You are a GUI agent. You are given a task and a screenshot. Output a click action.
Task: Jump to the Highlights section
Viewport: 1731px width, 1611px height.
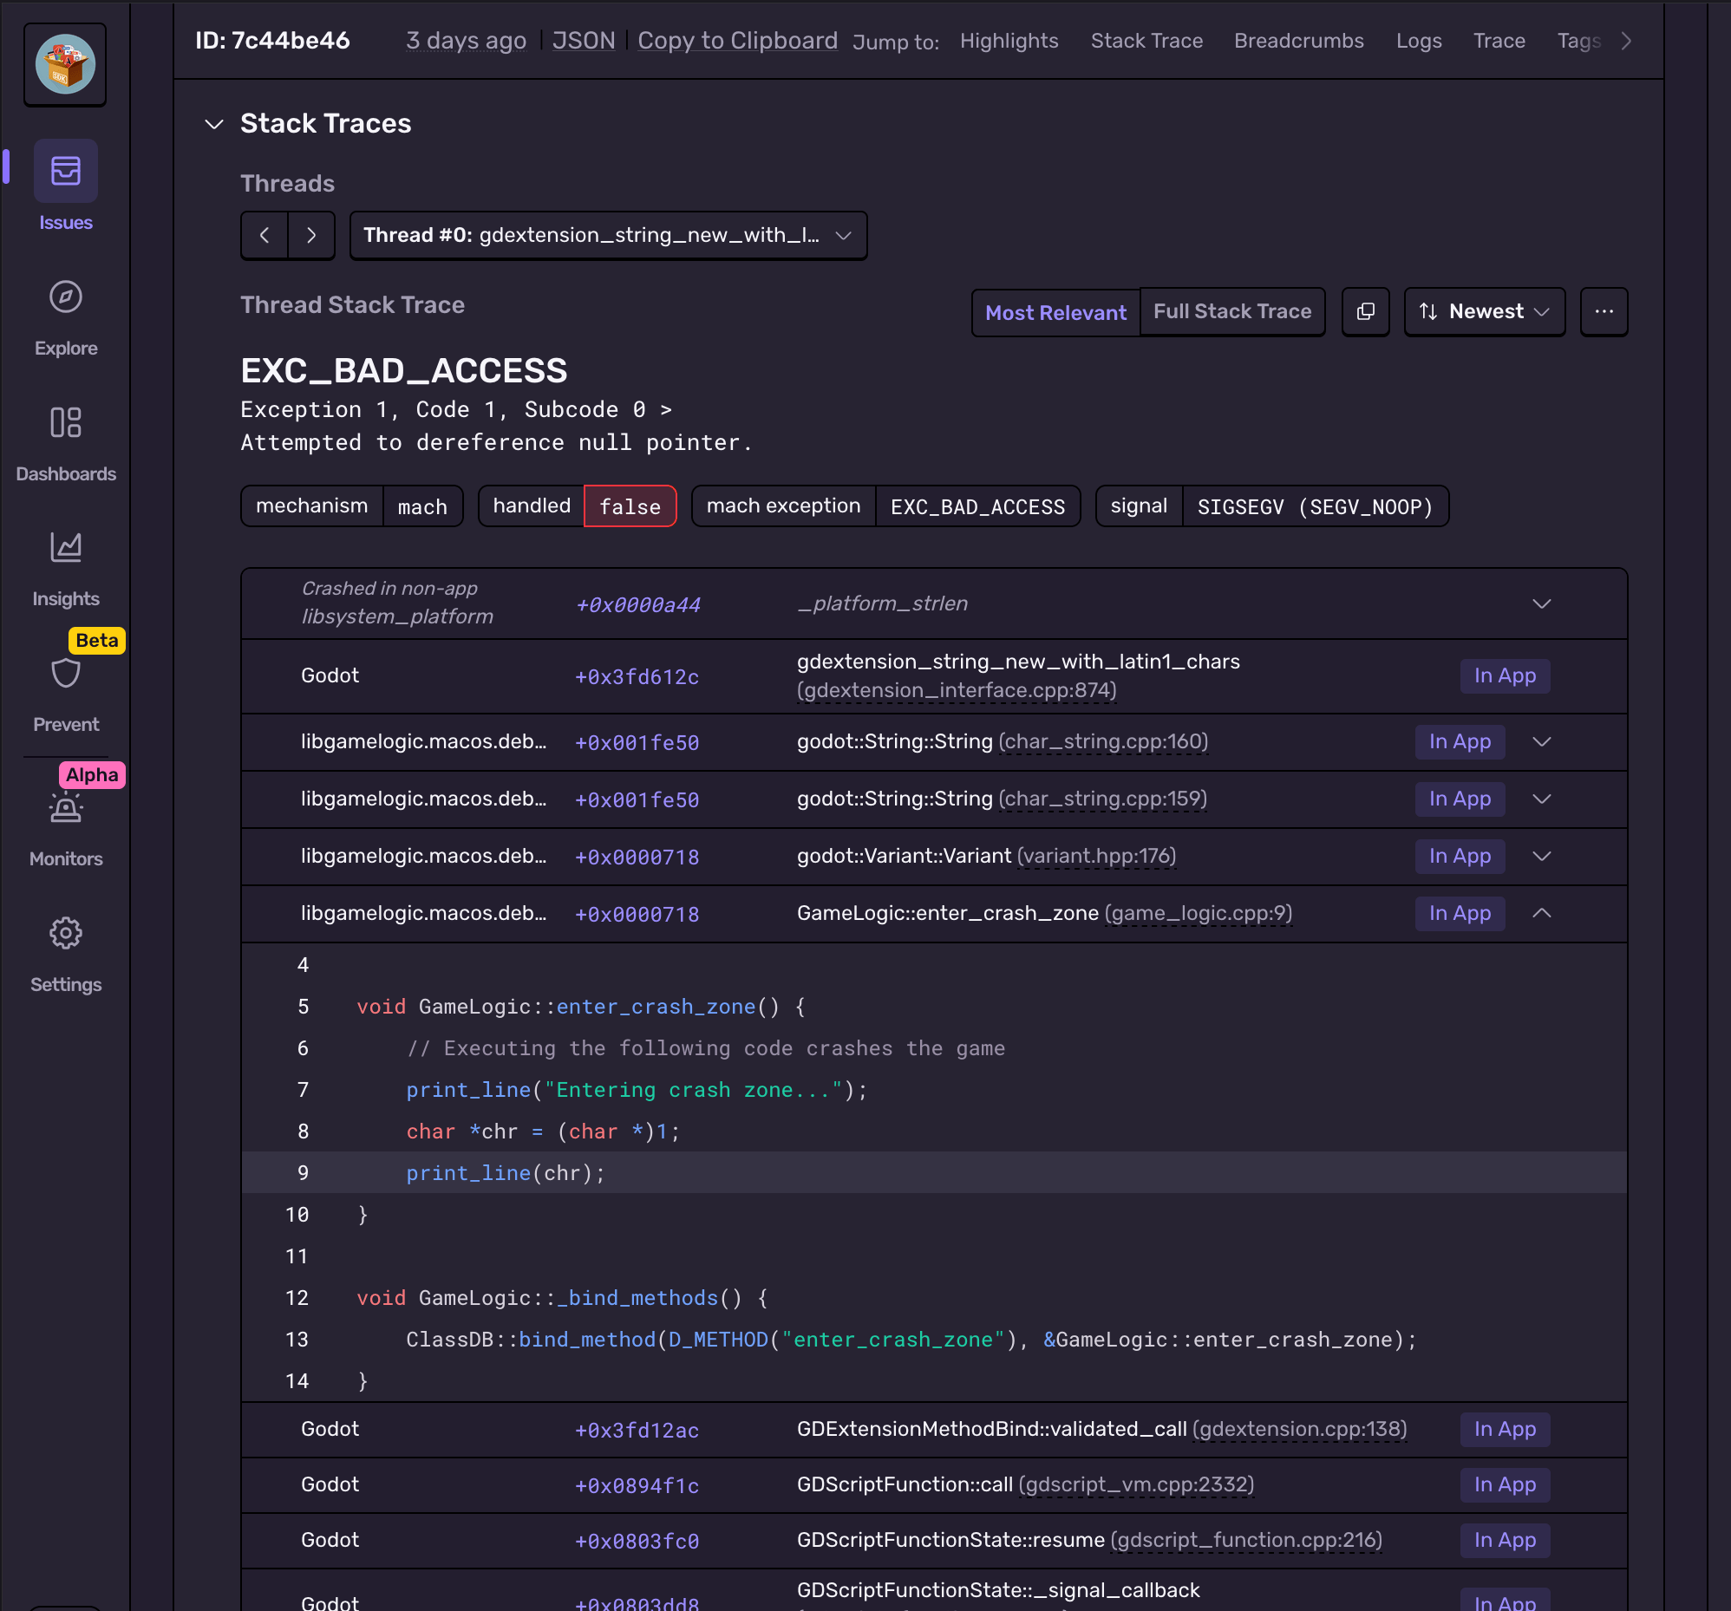point(1009,41)
